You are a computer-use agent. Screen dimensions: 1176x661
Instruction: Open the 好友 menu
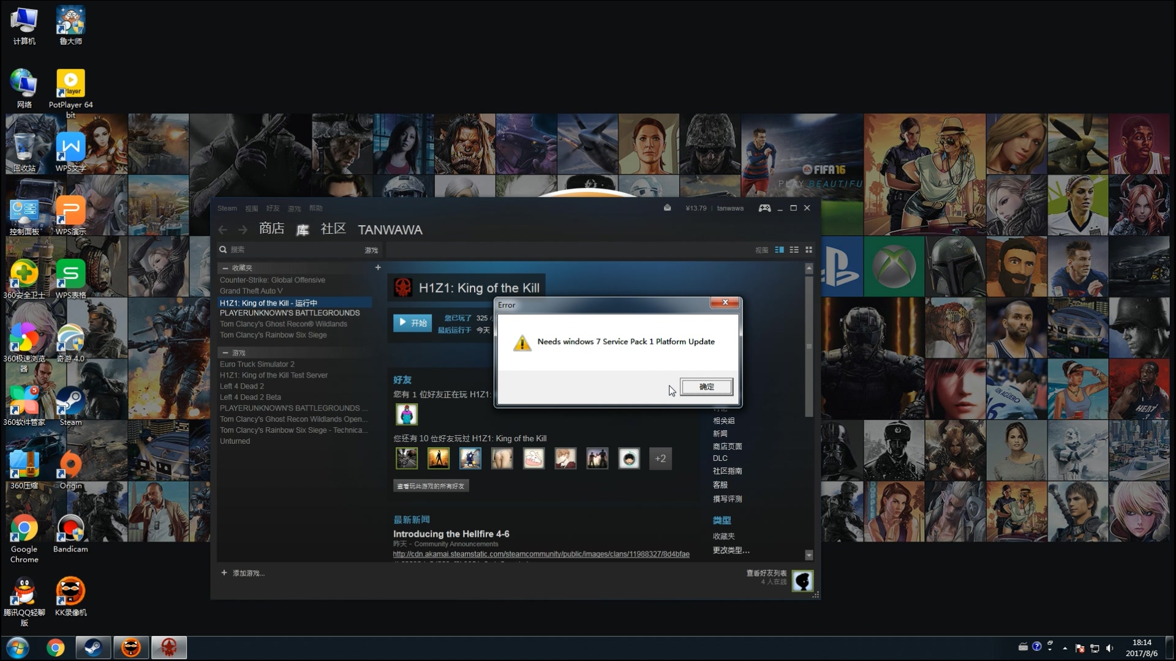click(x=273, y=209)
